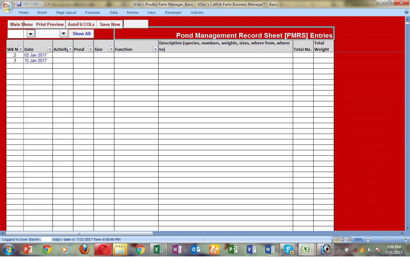Open Visio from the taskbar
The height and width of the screenshot is (257, 410).
point(251,249)
